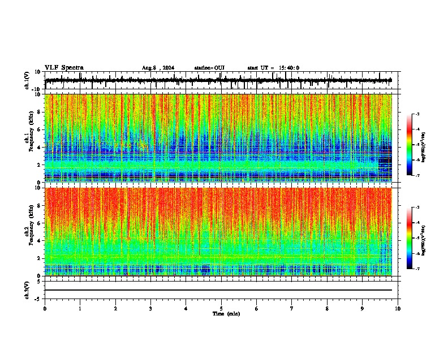
Task: Click the "station=OUI" header label
Action: (x=209, y=68)
